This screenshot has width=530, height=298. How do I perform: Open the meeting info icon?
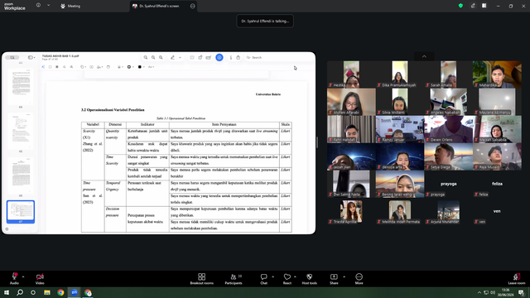pyautogui.click(x=38, y=6)
